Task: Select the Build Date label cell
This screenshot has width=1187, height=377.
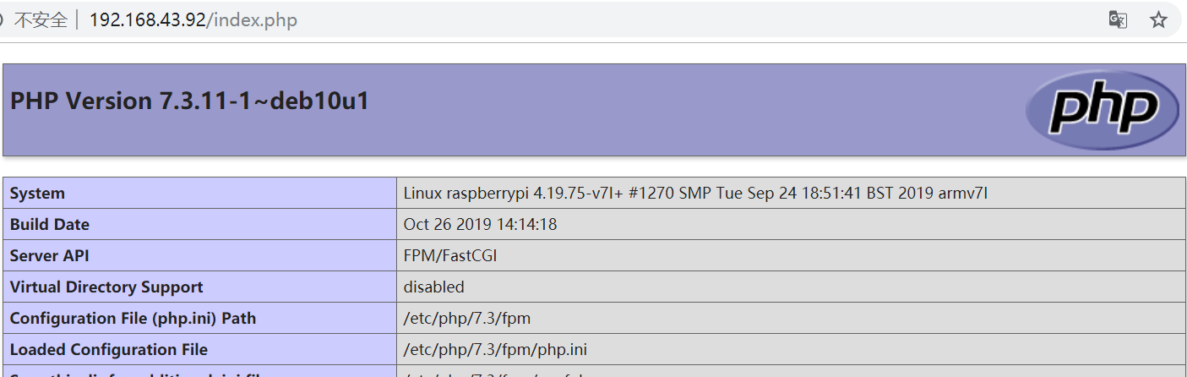Action: coord(50,225)
